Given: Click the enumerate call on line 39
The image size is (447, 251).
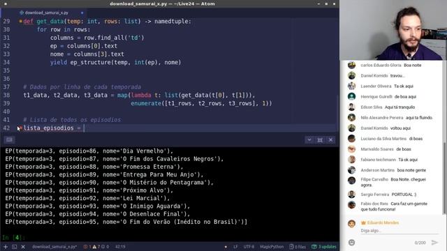Looking at the screenshot, I should (x=146, y=103).
